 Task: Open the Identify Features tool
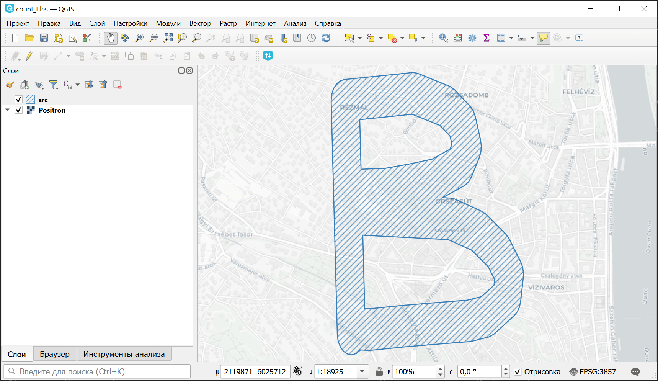pos(443,38)
